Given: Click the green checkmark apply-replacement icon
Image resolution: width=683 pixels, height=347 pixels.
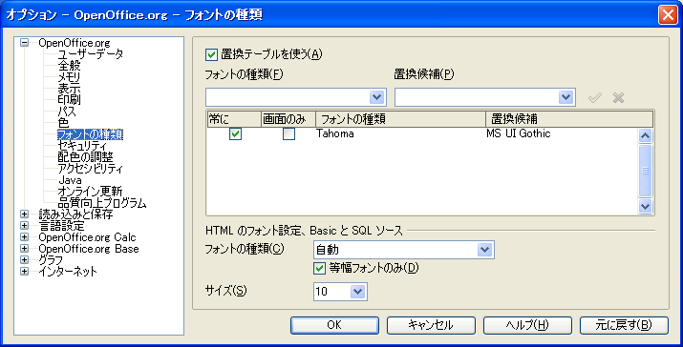Looking at the screenshot, I should [x=594, y=98].
